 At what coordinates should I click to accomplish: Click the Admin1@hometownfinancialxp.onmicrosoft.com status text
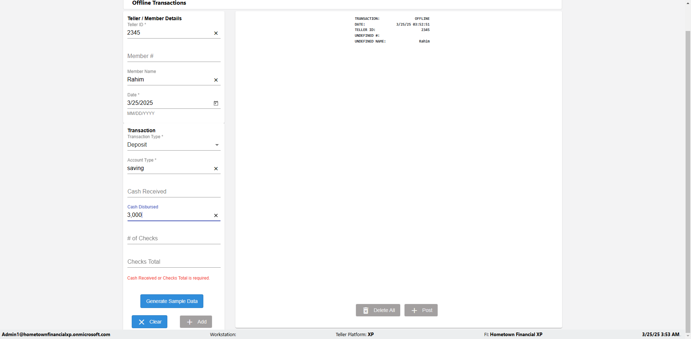pyautogui.click(x=56, y=334)
